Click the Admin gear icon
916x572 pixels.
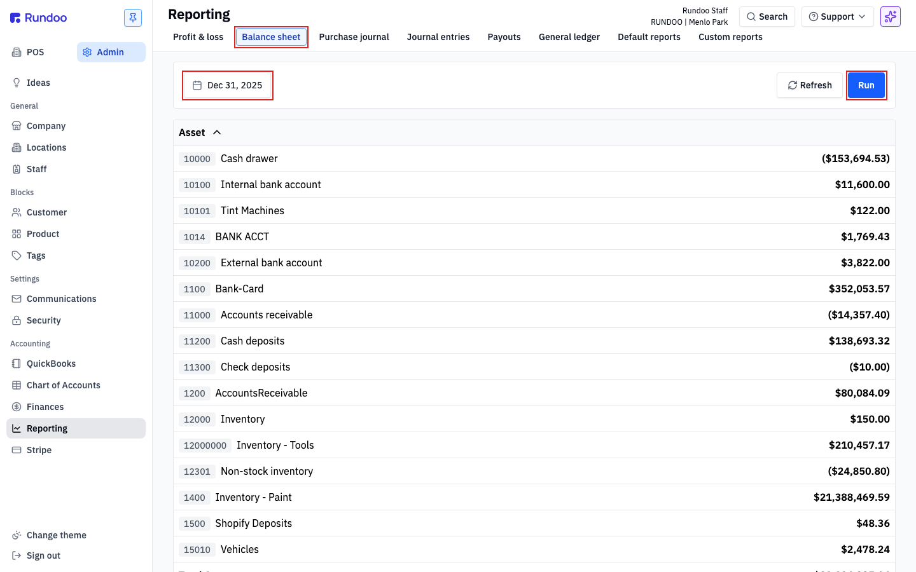click(87, 52)
